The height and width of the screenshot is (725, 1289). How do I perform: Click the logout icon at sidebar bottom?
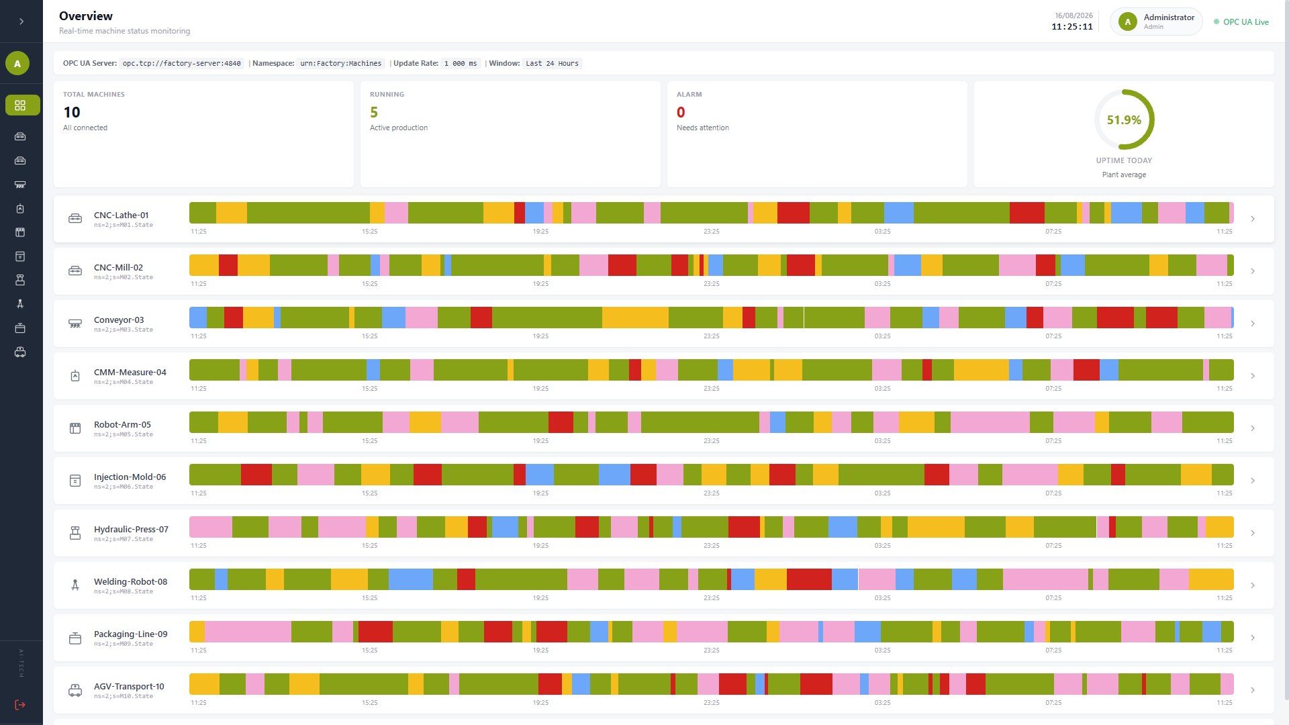pyautogui.click(x=20, y=704)
